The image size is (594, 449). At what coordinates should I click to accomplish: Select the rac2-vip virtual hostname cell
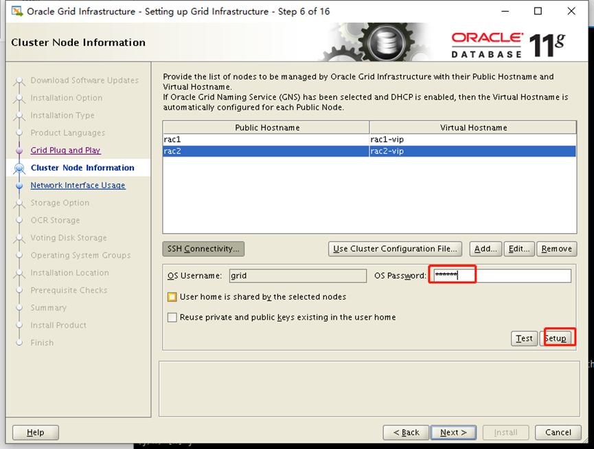[x=472, y=151]
